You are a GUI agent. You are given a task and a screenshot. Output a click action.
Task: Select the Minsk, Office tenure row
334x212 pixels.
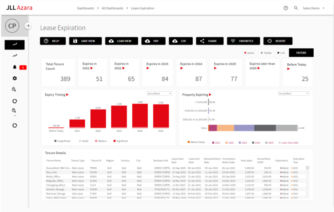[x=176, y=177]
